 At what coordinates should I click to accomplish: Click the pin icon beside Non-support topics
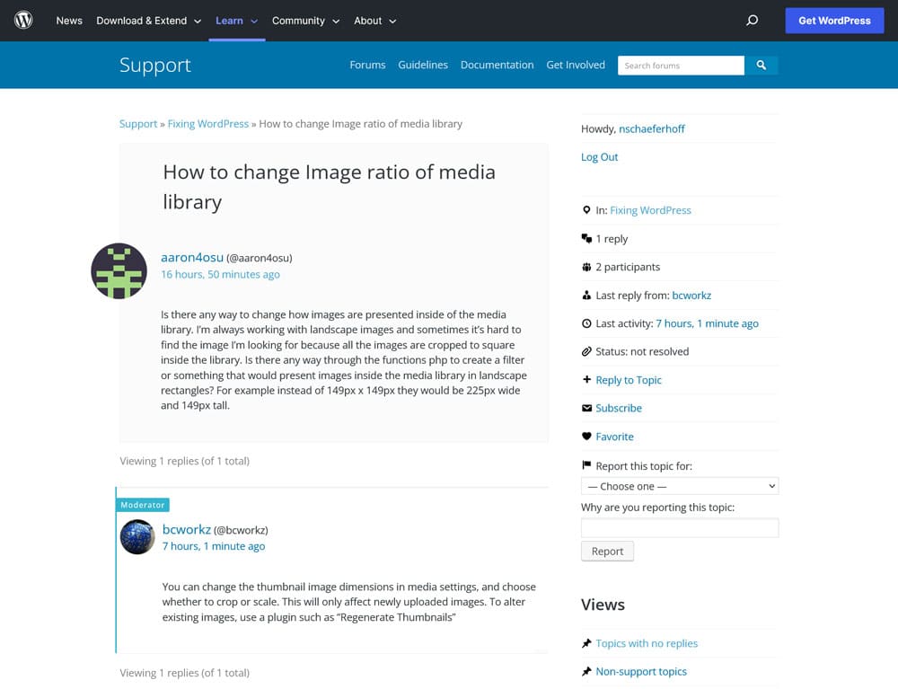(586, 671)
